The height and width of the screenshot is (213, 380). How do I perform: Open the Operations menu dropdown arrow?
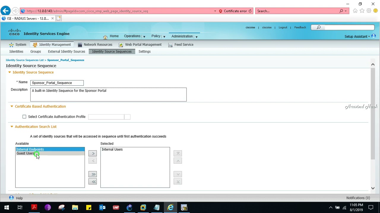(144, 37)
